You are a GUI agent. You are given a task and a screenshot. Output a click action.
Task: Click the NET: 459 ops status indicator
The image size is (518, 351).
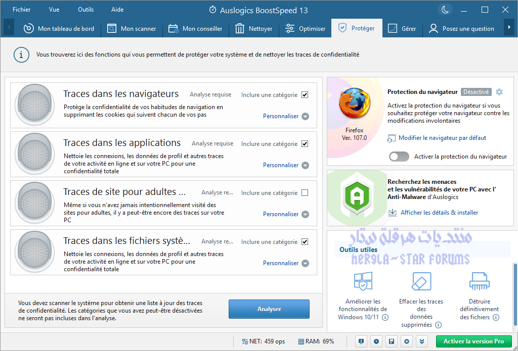[x=263, y=341]
